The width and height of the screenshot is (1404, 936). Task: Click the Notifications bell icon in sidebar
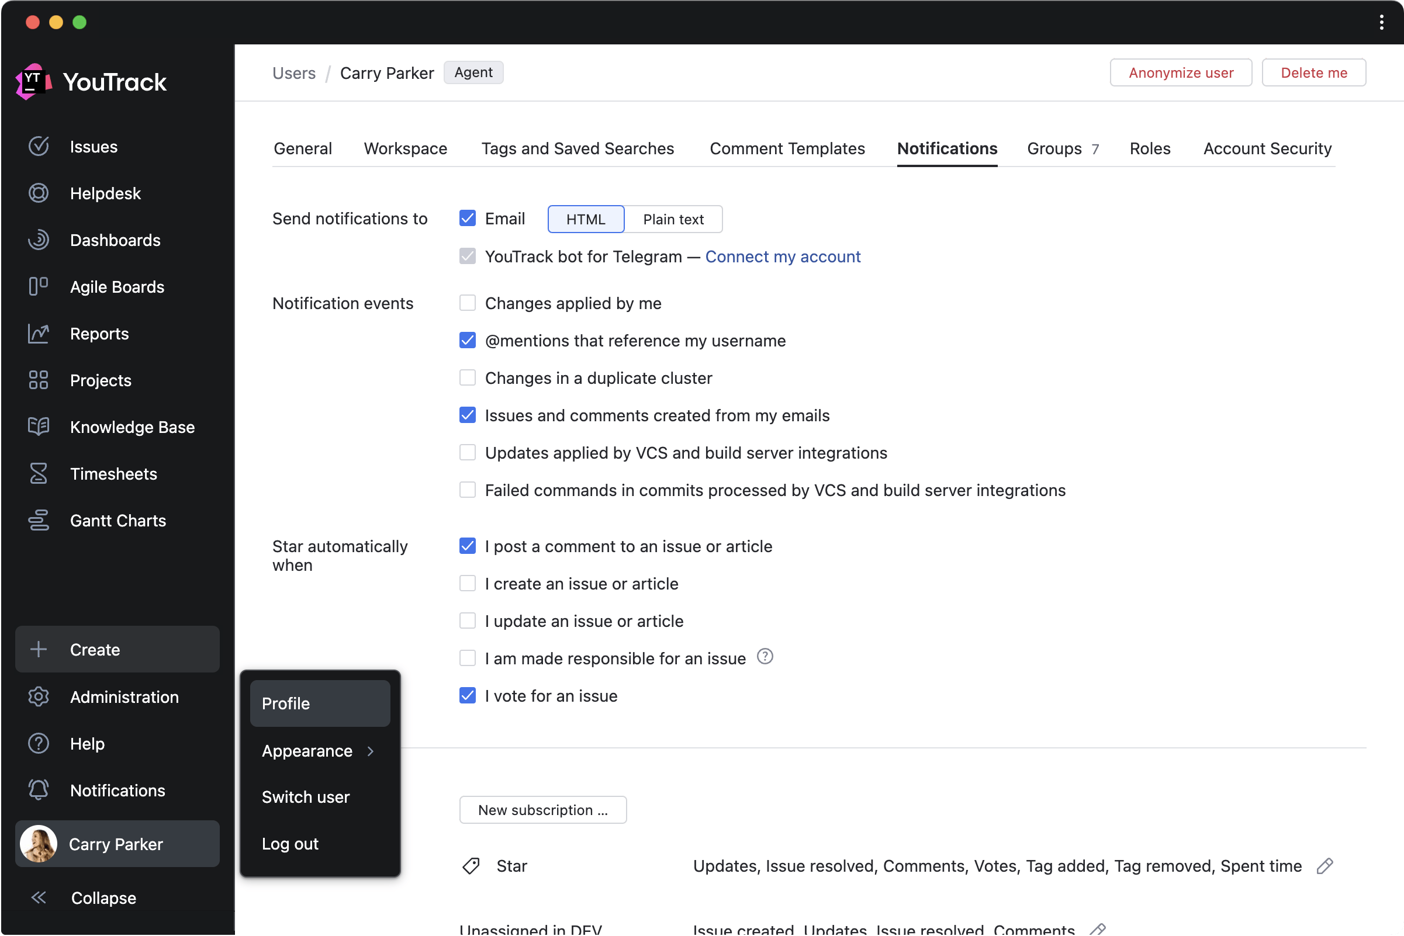click(x=38, y=790)
